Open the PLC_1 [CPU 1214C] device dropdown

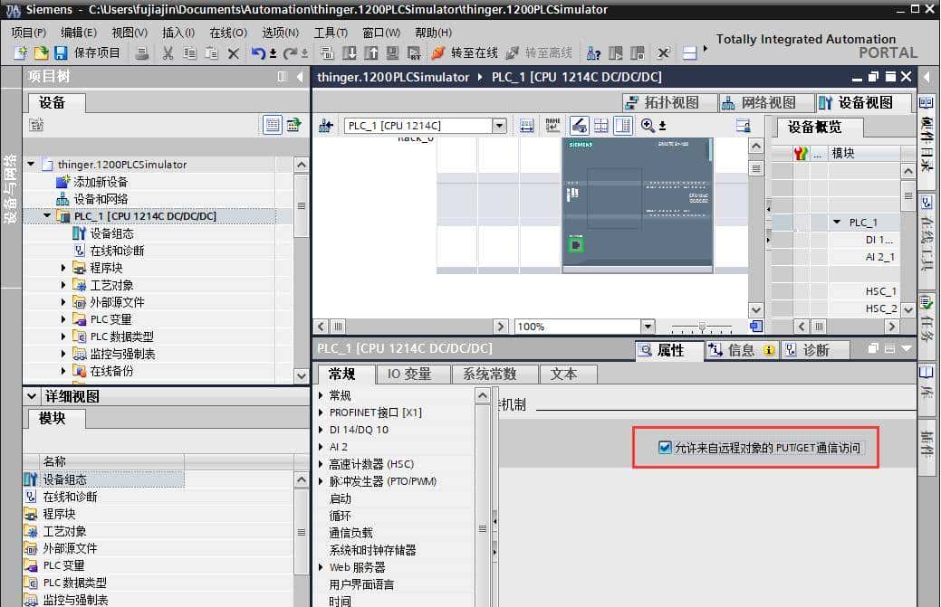499,126
